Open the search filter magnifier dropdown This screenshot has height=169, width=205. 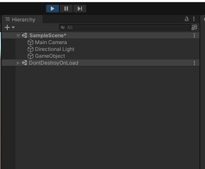coord(63,27)
